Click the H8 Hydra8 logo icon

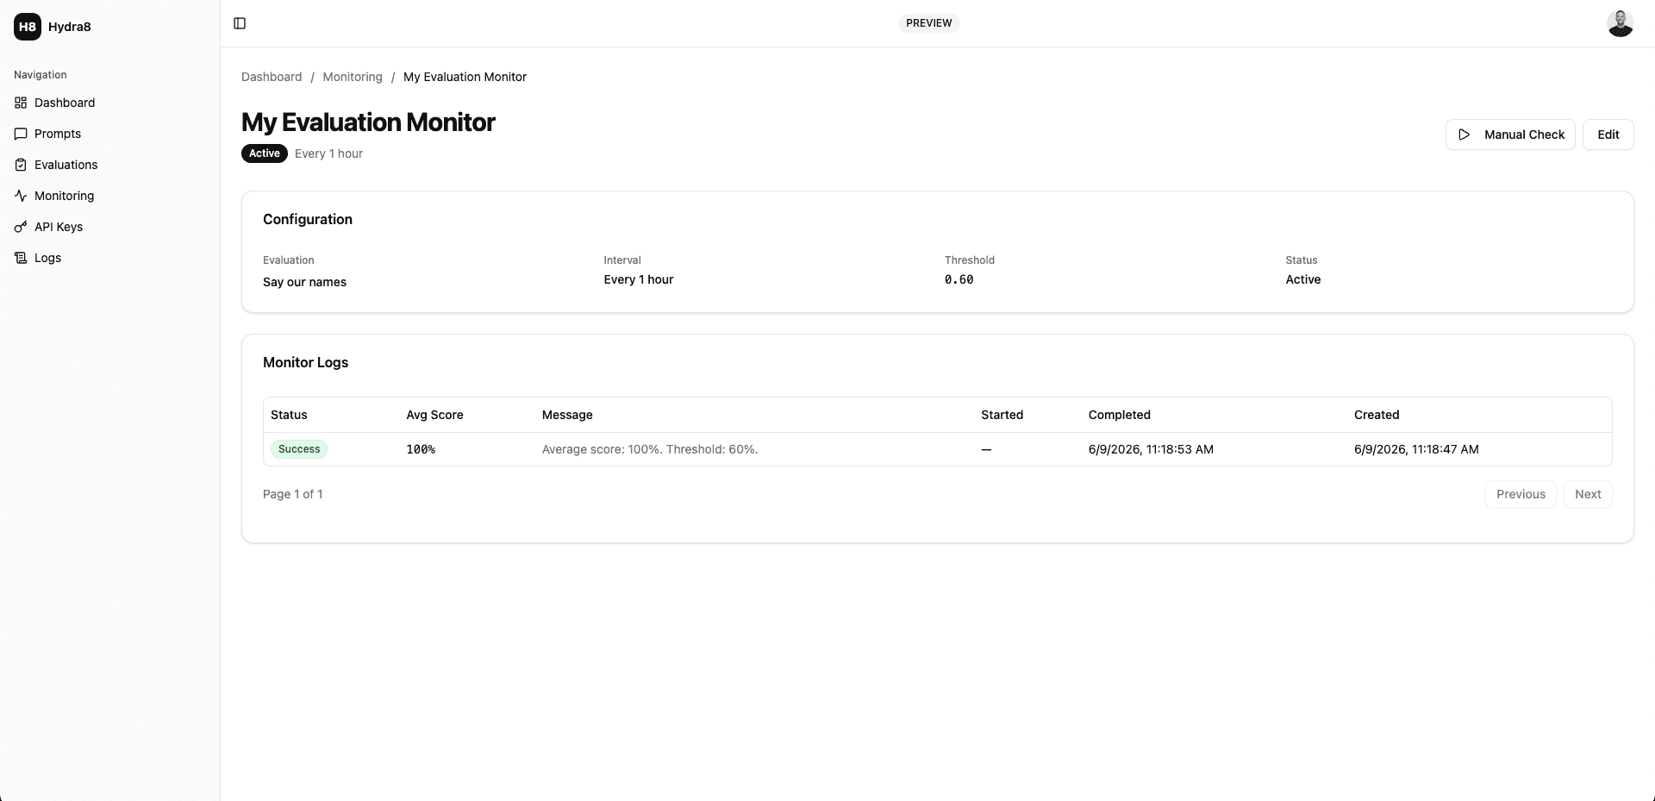[28, 27]
